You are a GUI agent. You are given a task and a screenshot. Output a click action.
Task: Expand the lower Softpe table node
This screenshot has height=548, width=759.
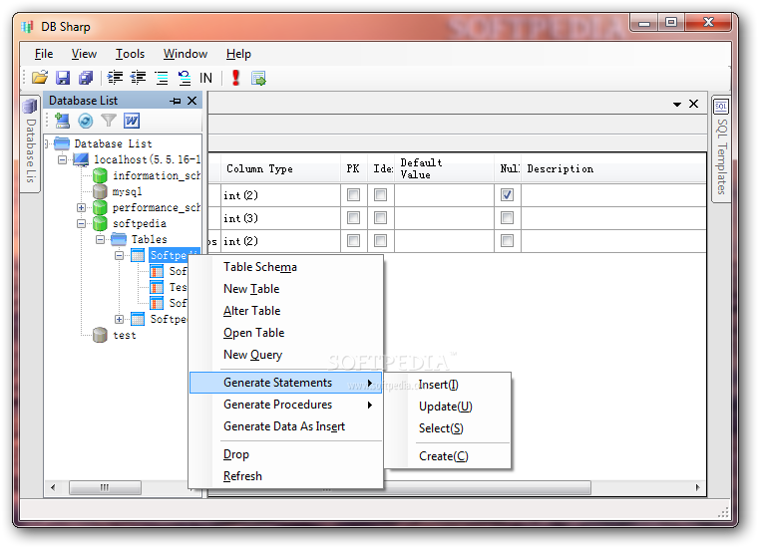119,319
